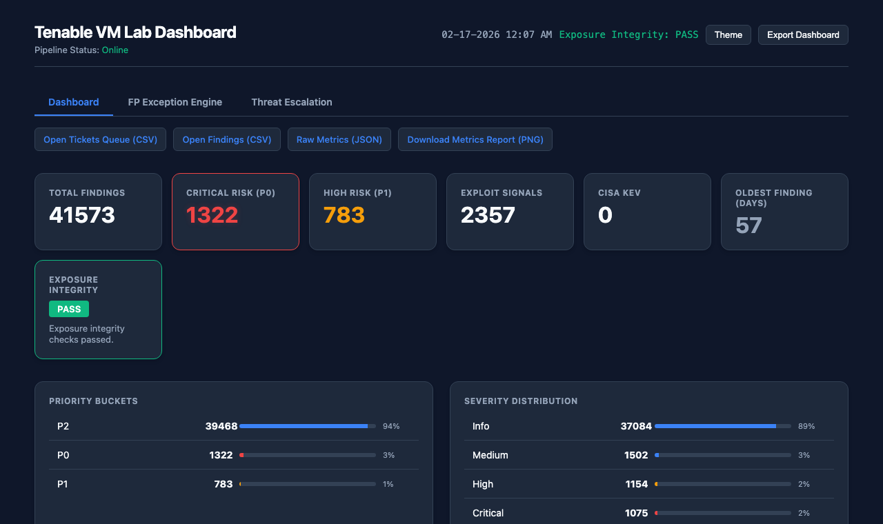The image size is (883, 524).
Task: Click the 1154 High count
Action: tap(637, 484)
